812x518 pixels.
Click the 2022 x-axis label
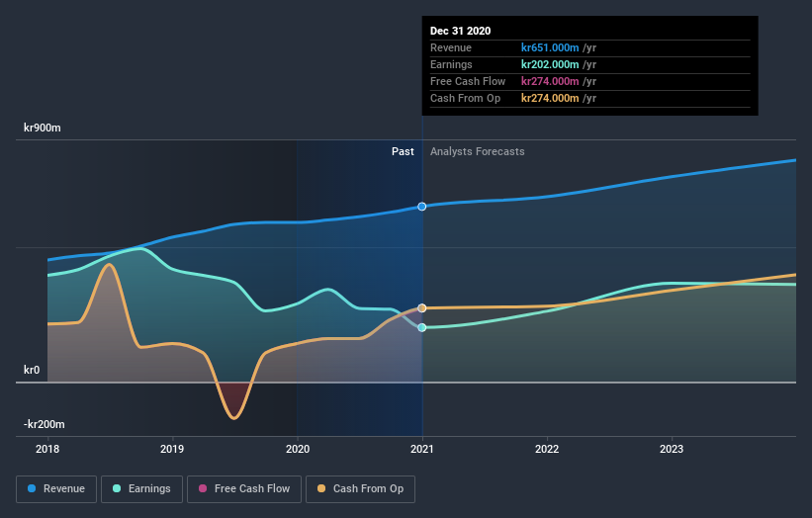pos(547,449)
